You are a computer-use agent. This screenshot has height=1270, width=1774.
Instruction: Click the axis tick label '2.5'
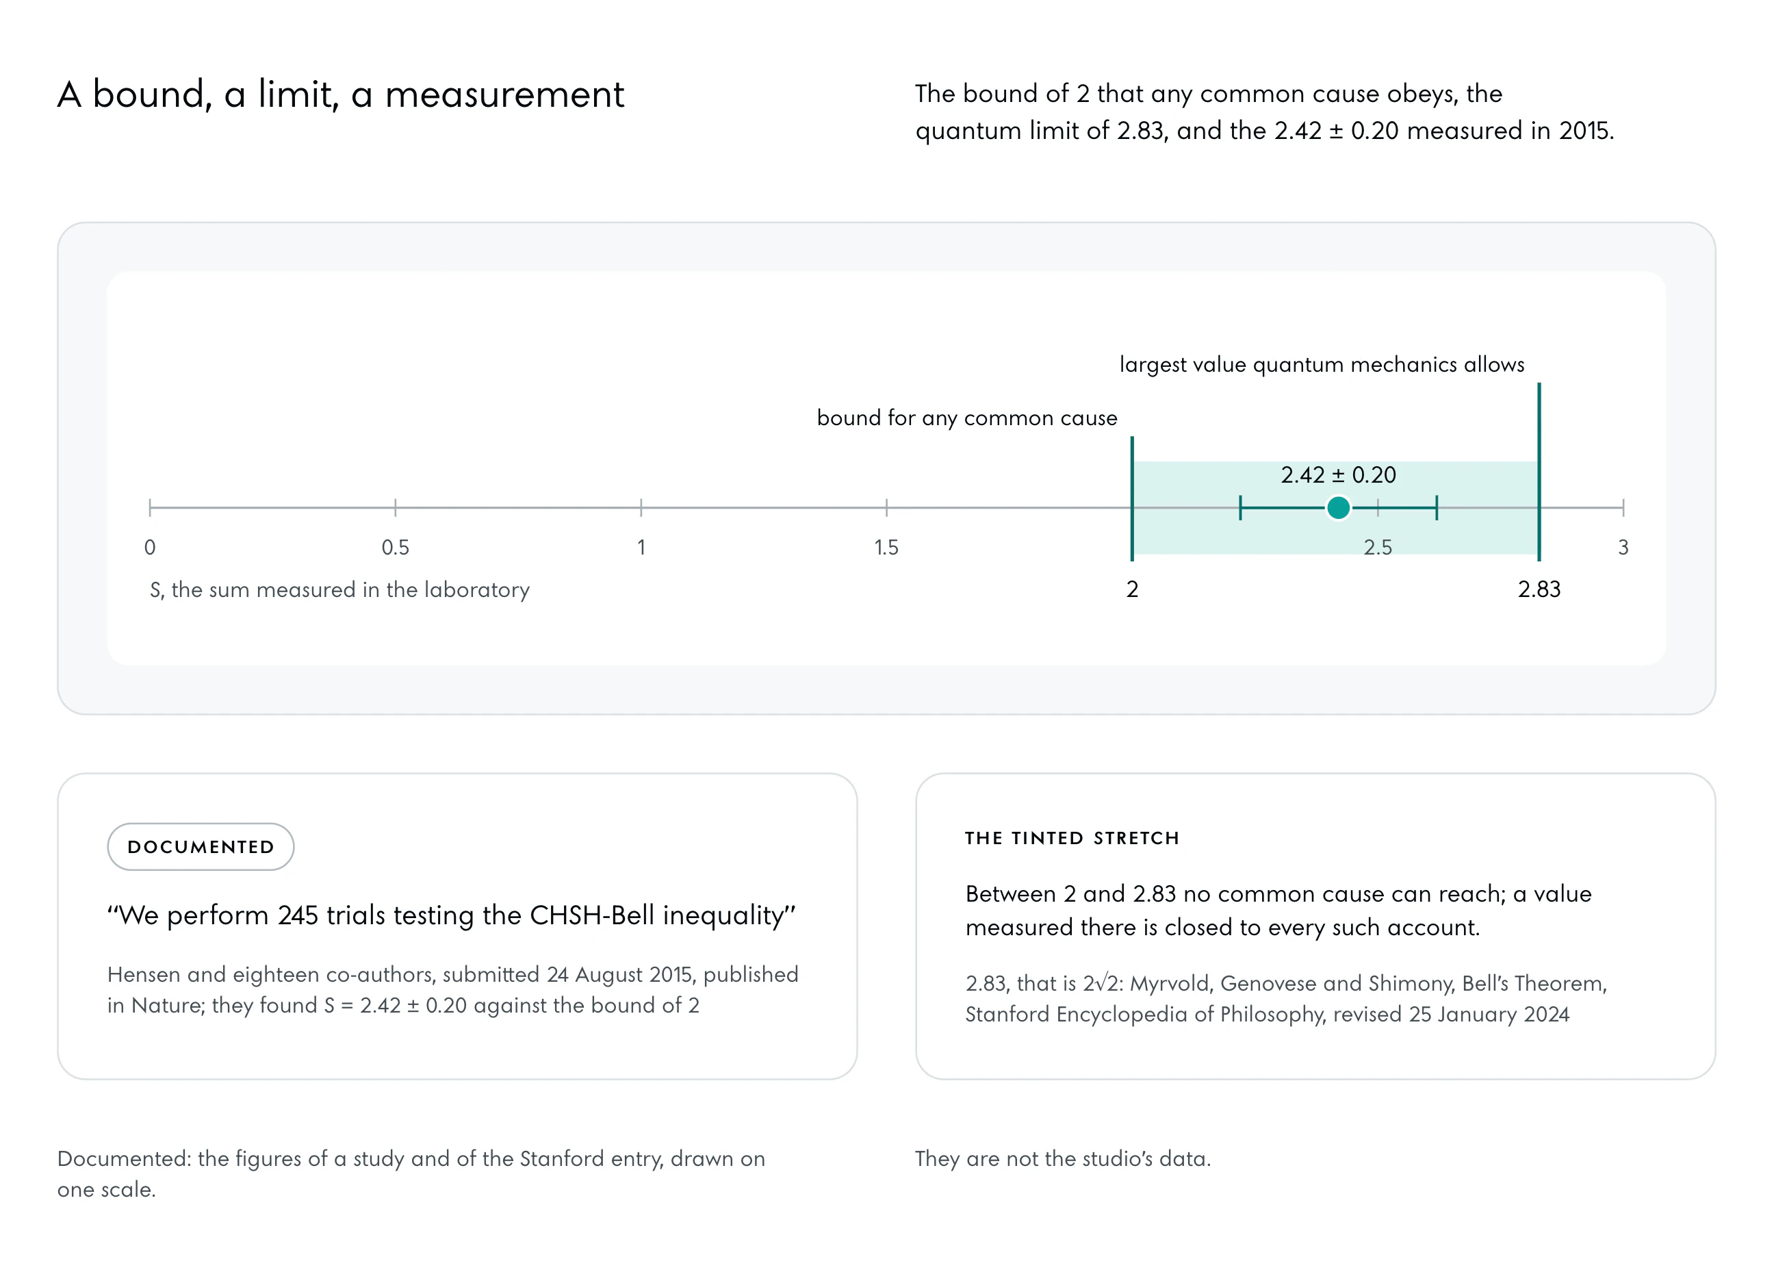(1377, 546)
